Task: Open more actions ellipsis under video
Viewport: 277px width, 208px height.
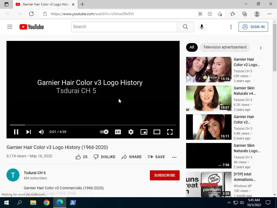Action: (x=174, y=157)
